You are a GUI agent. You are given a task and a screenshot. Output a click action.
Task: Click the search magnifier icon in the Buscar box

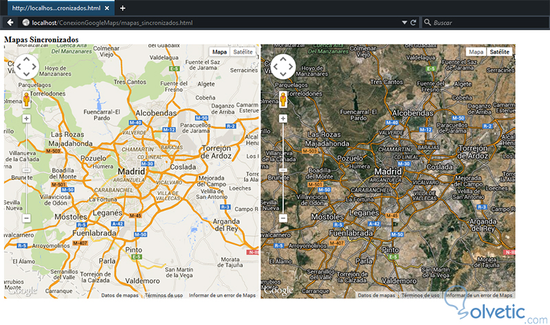point(427,23)
